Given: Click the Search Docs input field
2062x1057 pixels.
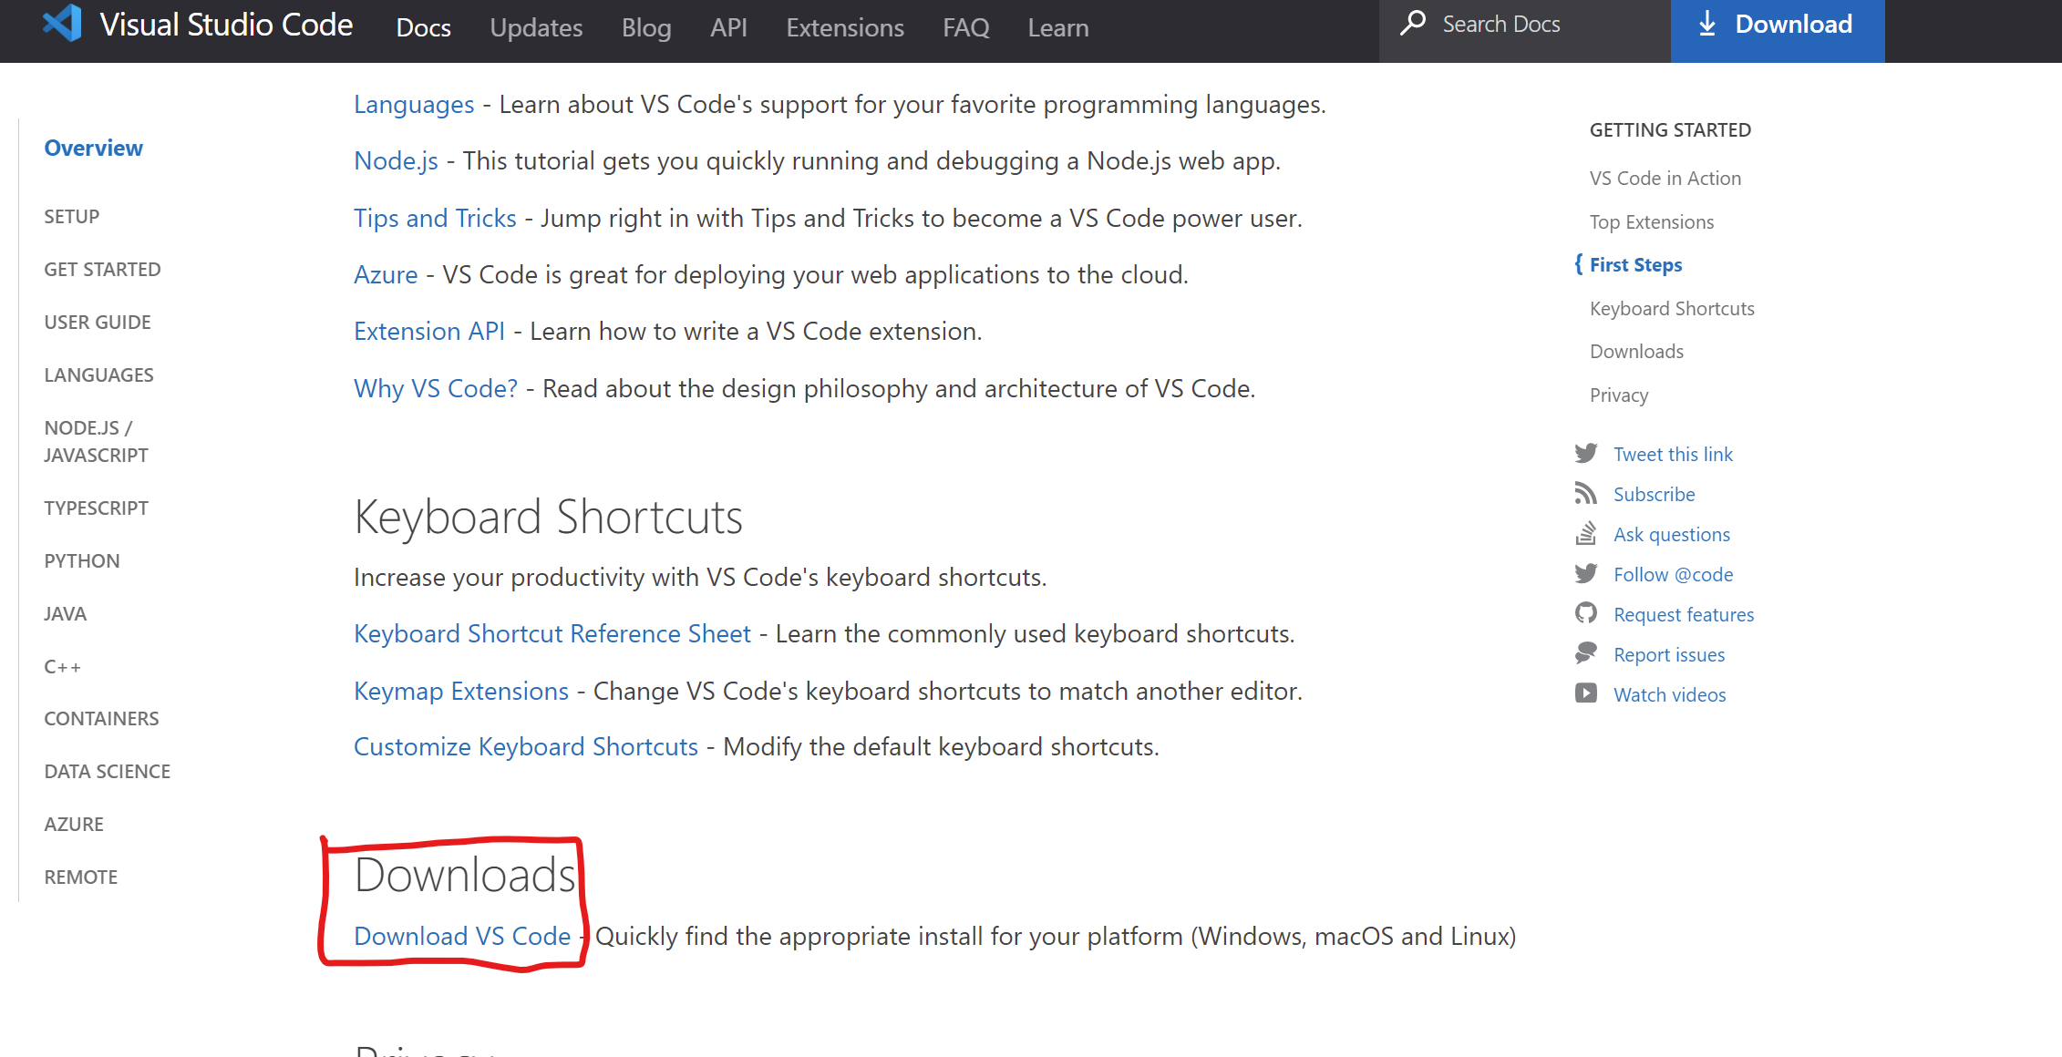Looking at the screenshot, I should pos(1525,31).
